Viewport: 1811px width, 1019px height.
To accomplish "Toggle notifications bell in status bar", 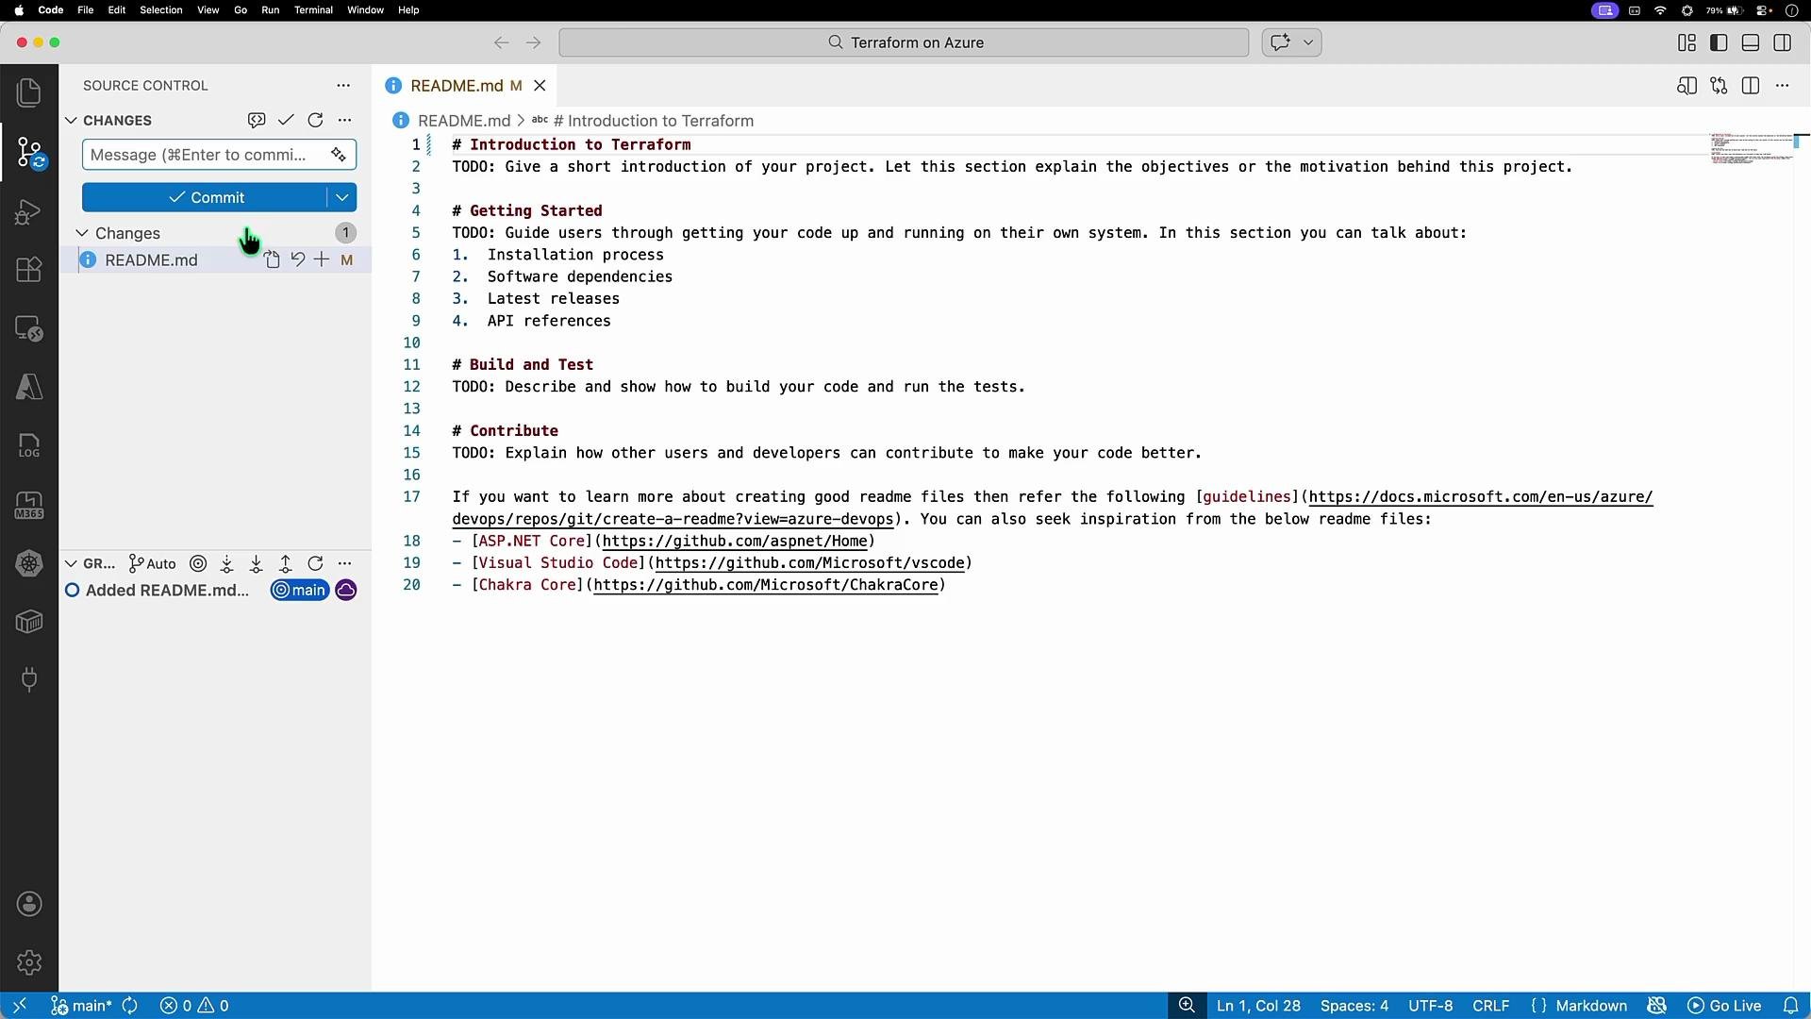I will point(1790,1006).
